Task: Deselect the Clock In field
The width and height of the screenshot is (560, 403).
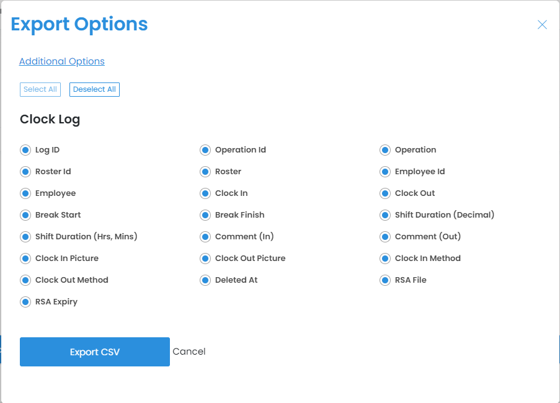Action: pos(205,193)
